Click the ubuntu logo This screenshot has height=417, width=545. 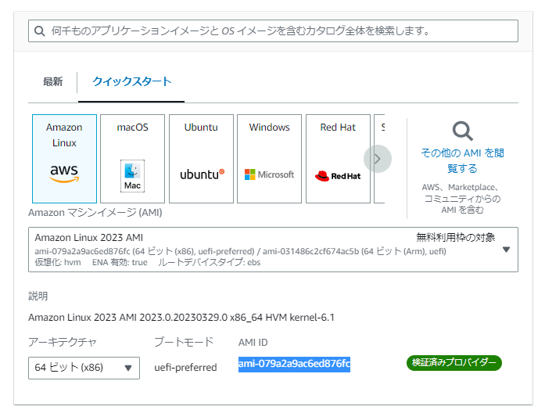click(x=202, y=174)
